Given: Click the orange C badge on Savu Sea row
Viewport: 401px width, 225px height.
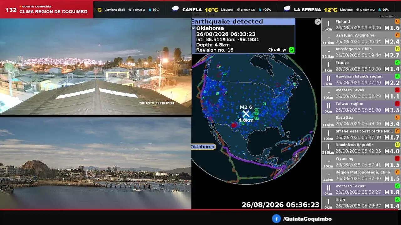Looking at the screenshot, I should 397,117.
